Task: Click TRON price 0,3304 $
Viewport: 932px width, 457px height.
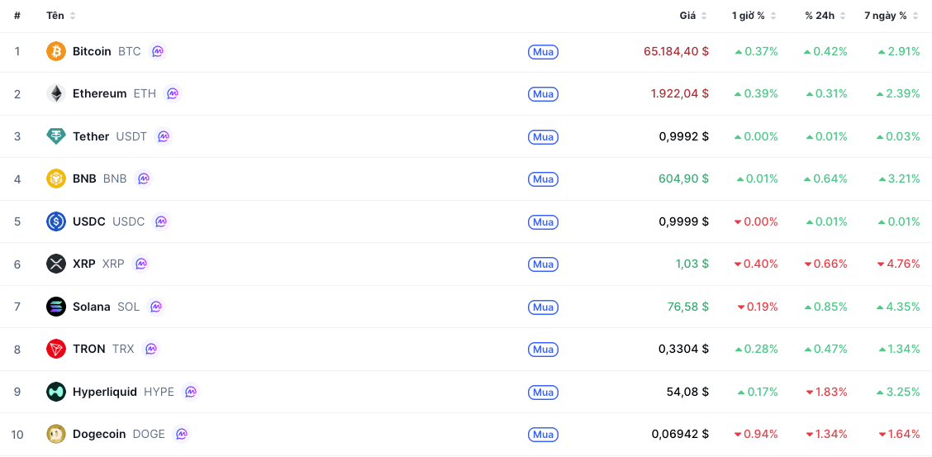Action: (683, 349)
